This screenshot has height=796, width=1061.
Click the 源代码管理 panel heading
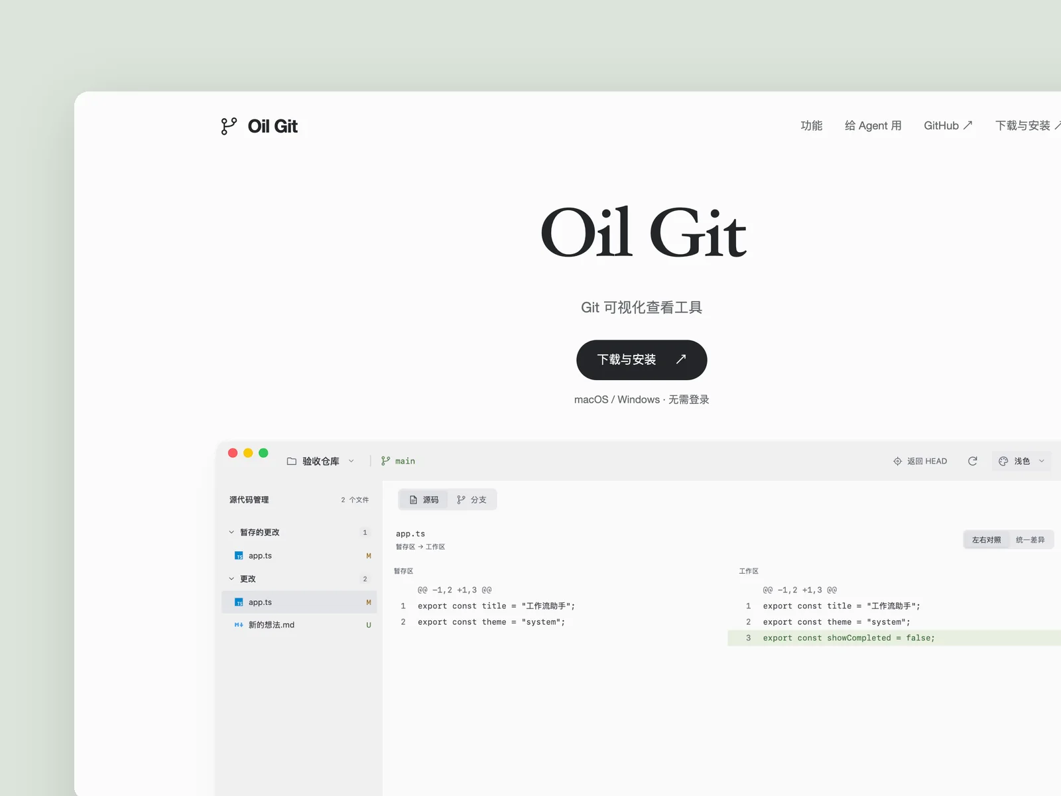249,499
